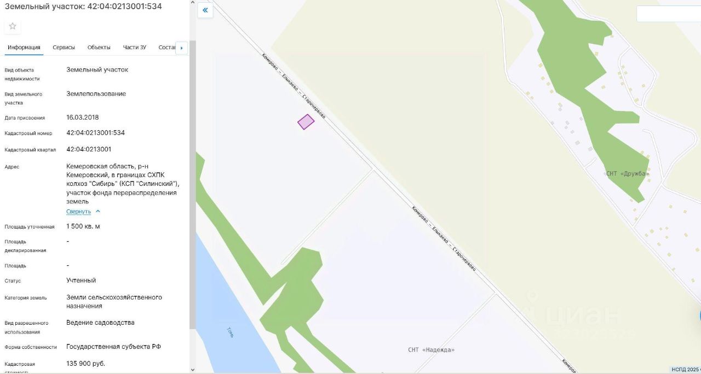Screen dimensions: 701x374
Task: Open the Информация tab
Action: pyautogui.click(x=24, y=48)
